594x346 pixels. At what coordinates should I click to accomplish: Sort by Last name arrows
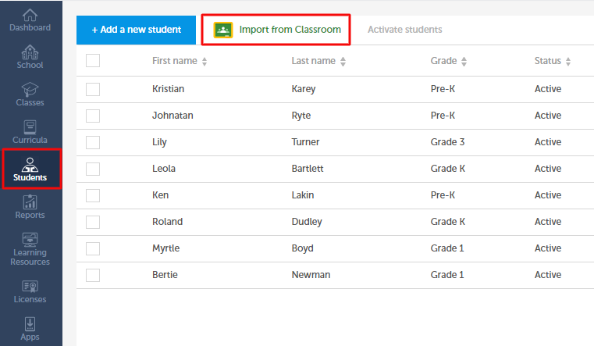point(343,62)
